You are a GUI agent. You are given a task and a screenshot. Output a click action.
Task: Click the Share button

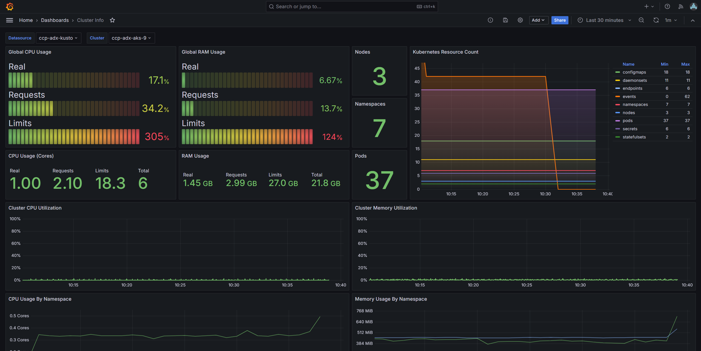click(560, 20)
